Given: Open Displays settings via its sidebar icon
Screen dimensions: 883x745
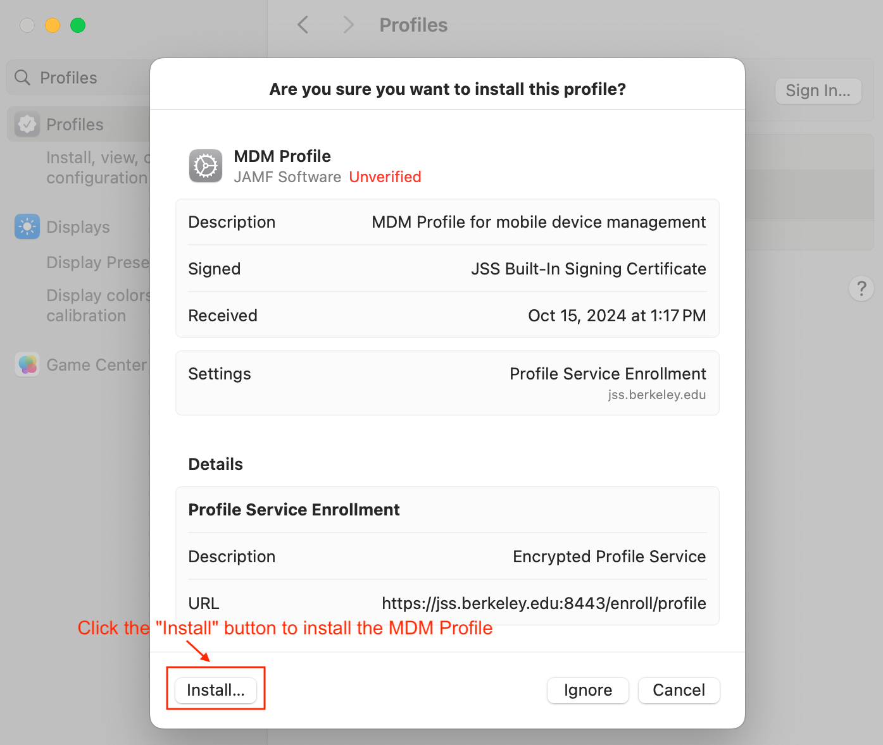Looking at the screenshot, I should tap(27, 226).
